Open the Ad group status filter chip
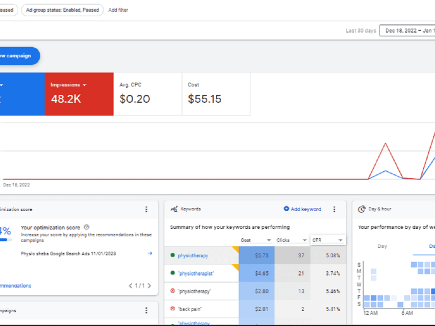 (x=62, y=10)
